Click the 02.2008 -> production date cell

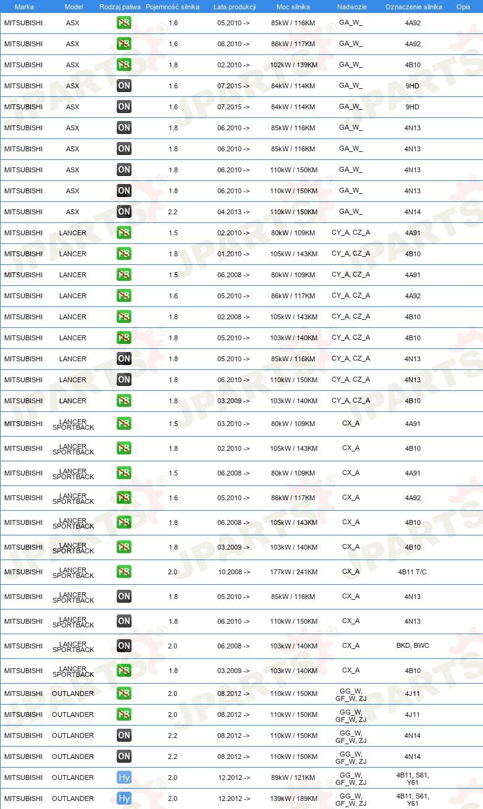point(233,317)
